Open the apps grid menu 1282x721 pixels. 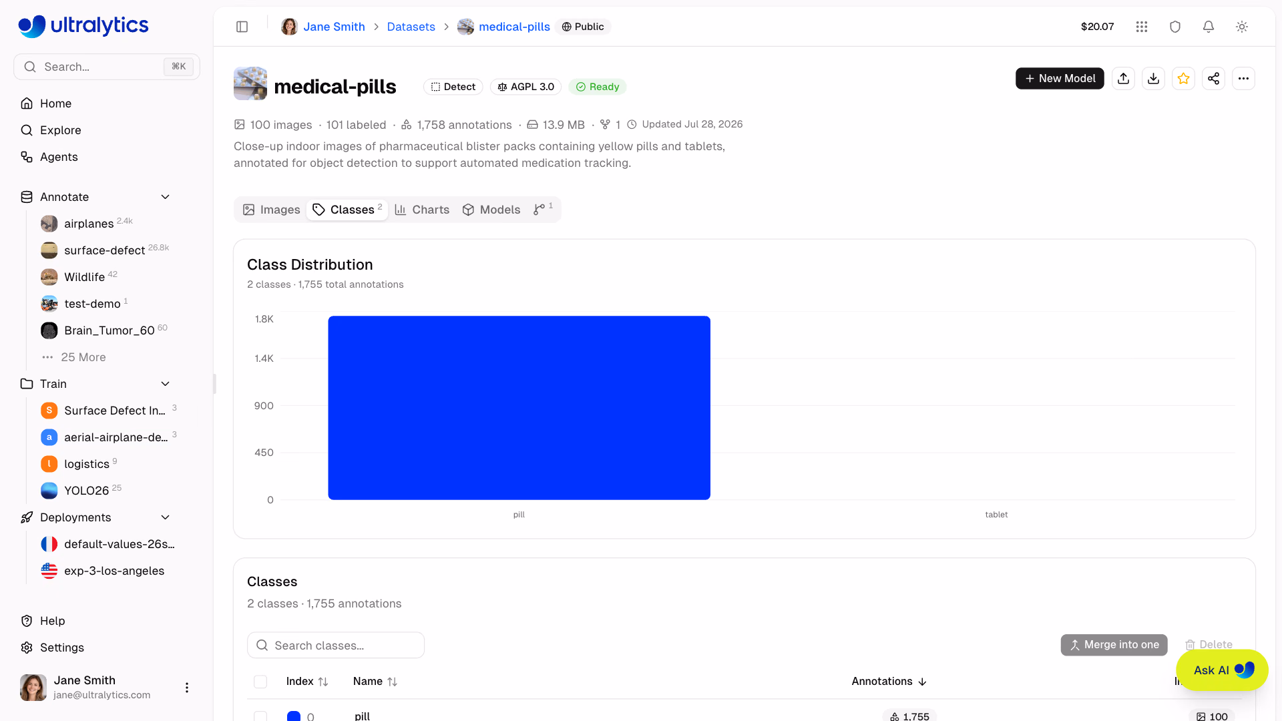tap(1142, 27)
